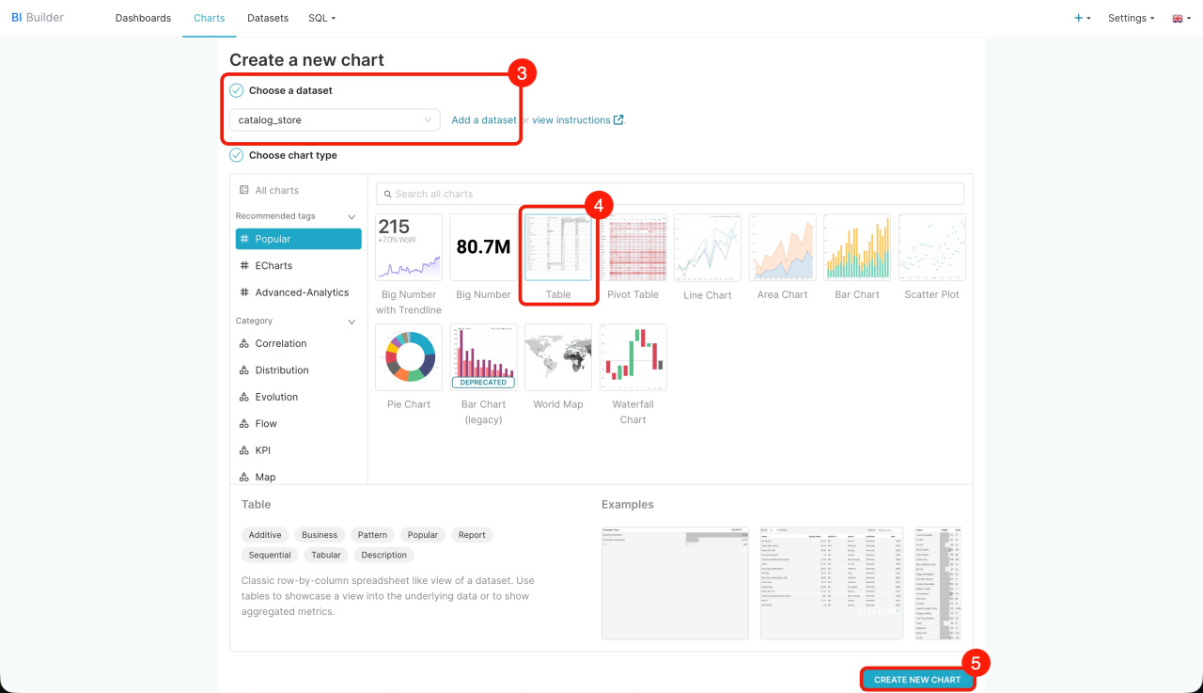Image resolution: width=1203 pixels, height=693 pixels.
Task: Select the Line Chart type
Action: [x=707, y=247]
